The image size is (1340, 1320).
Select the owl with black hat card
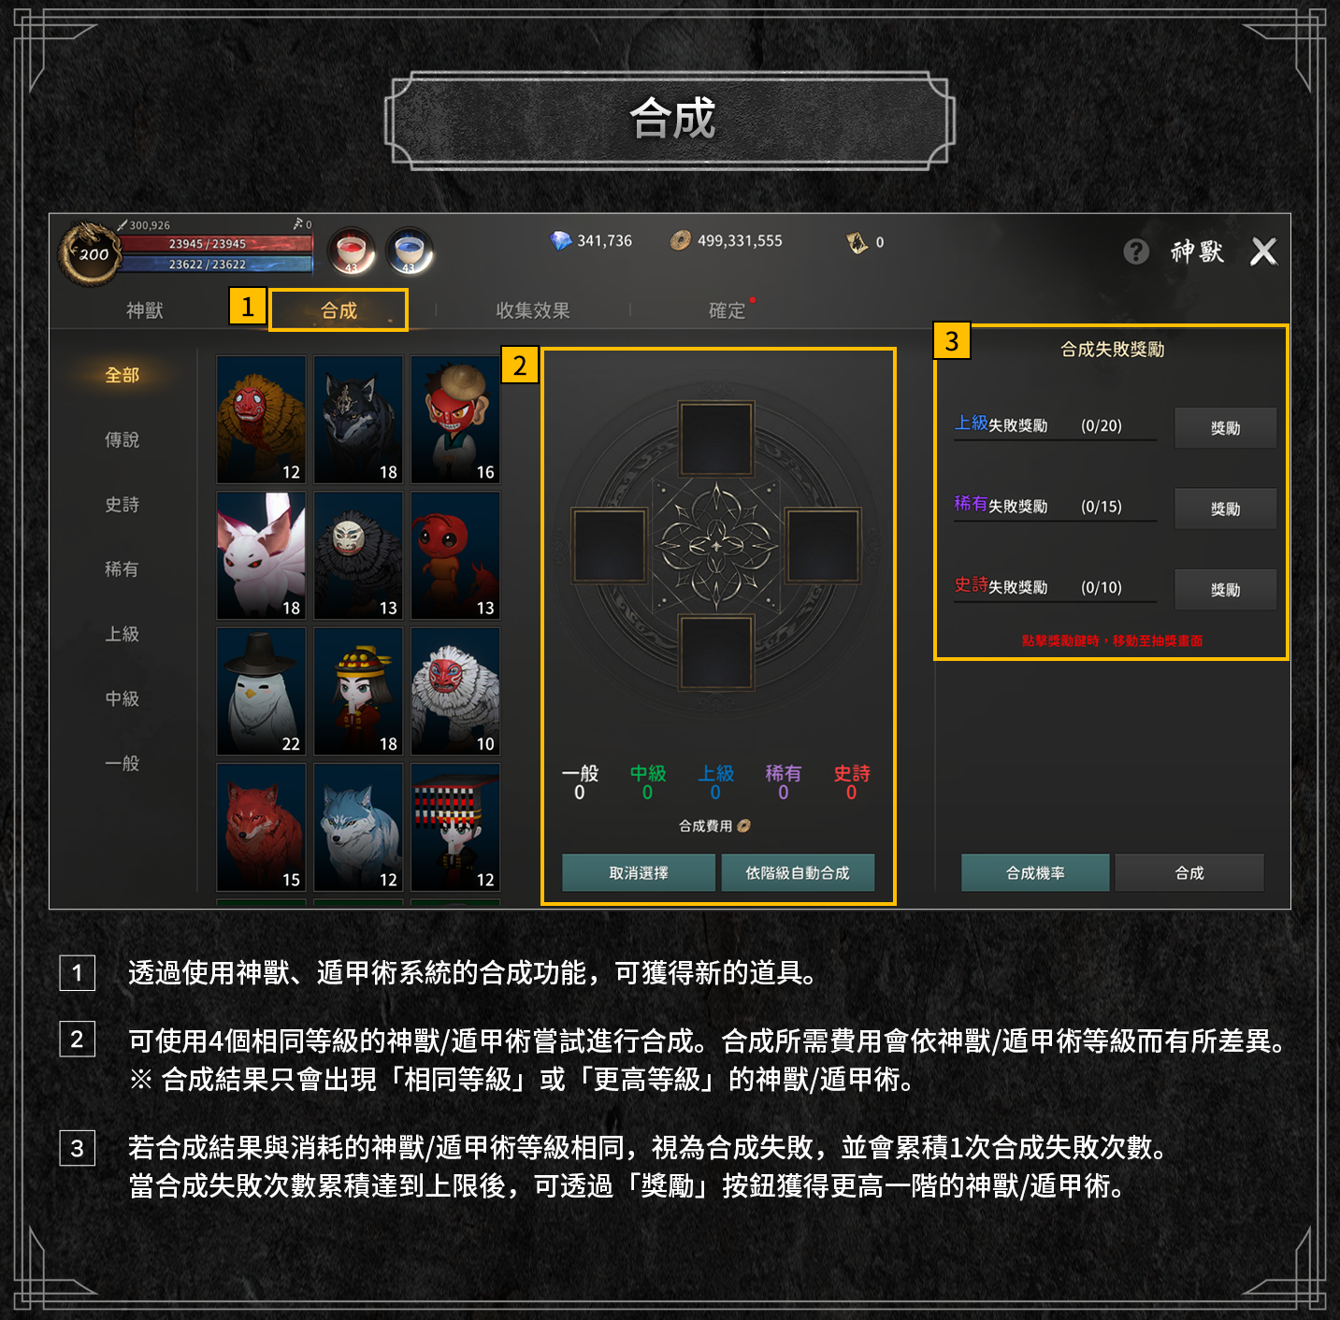click(262, 692)
